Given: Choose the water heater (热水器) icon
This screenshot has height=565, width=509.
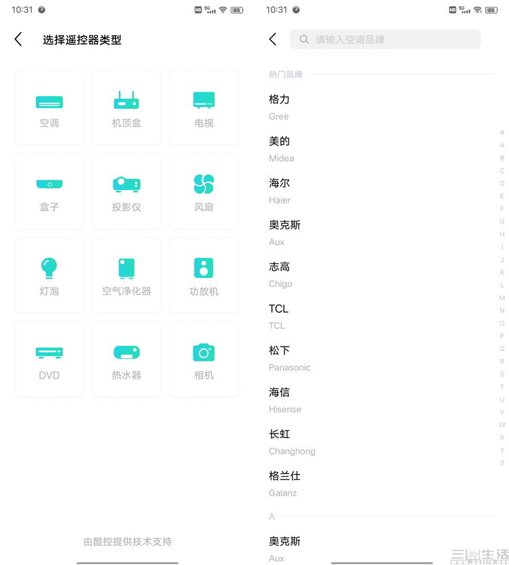Looking at the screenshot, I should tap(126, 359).
